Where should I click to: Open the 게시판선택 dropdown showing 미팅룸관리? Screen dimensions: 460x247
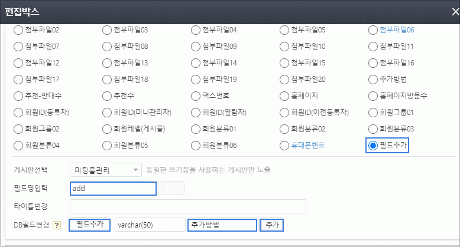106,170
